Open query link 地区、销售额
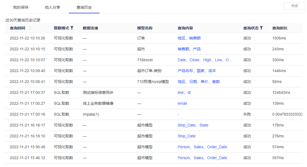This screenshot has width=307, height=167. 189,38
